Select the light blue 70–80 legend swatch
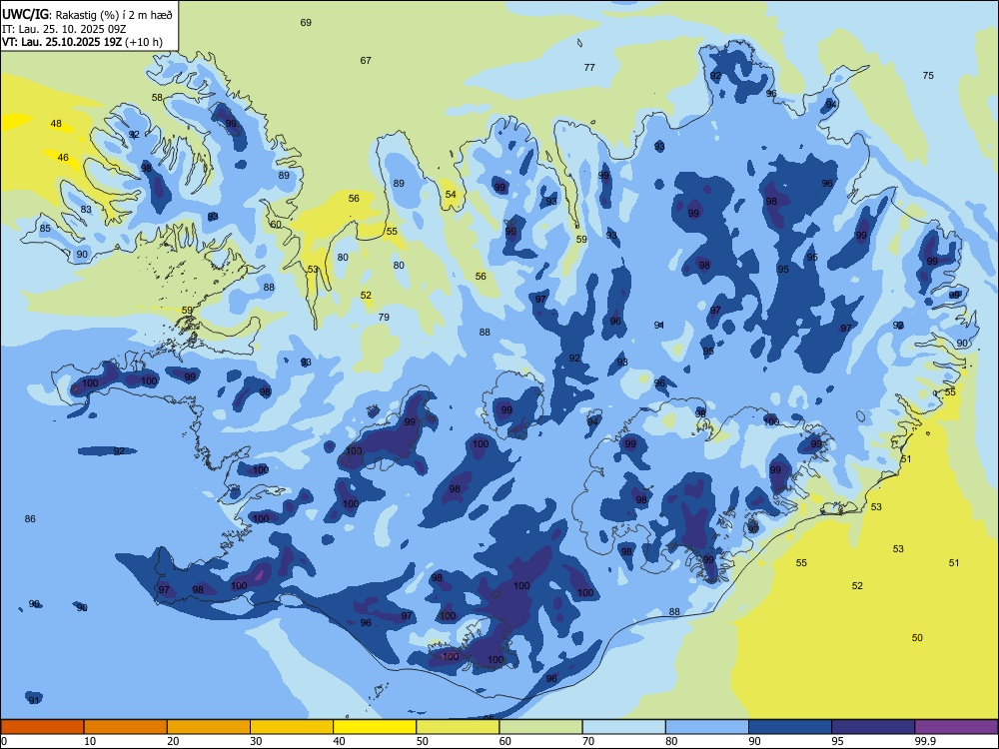Viewport: 999px width, 749px height. [623, 727]
